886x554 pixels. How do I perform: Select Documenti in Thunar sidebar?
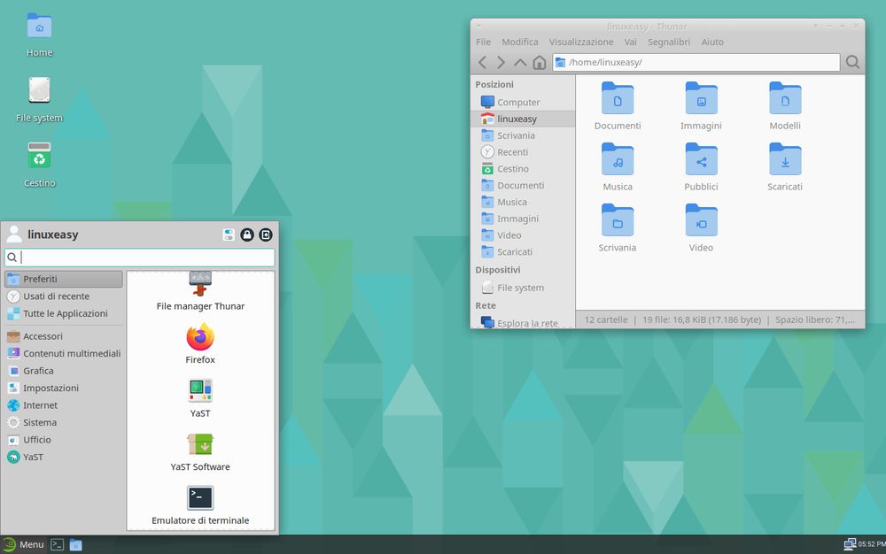523,186
